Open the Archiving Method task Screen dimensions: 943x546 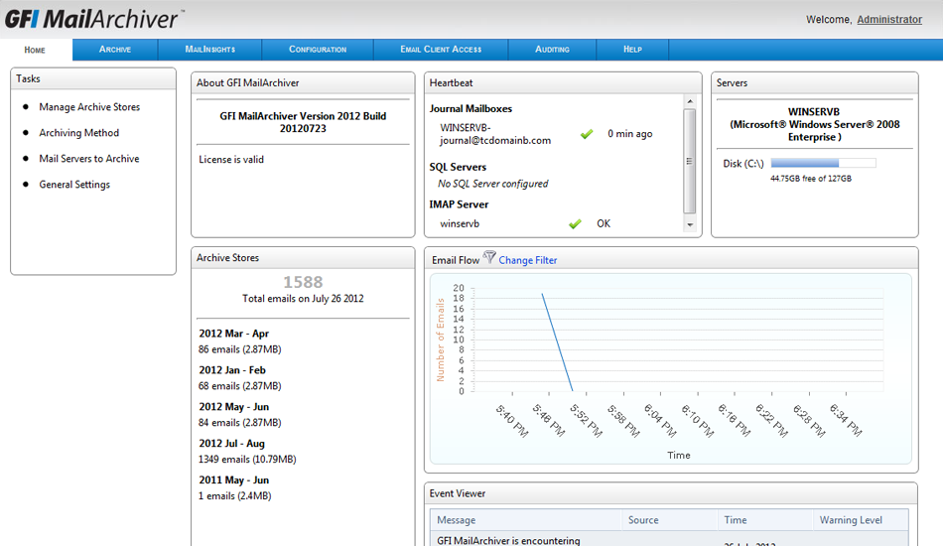point(78,133)
